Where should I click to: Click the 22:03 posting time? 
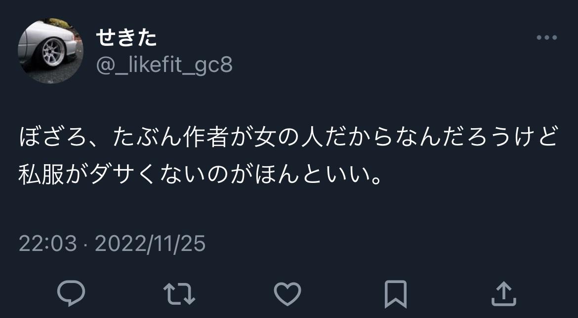47,244
